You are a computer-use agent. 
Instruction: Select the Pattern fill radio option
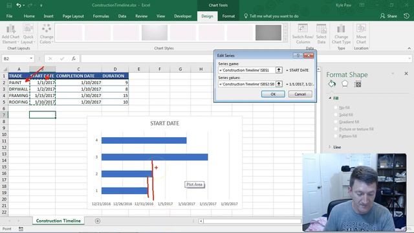(336, 136)
